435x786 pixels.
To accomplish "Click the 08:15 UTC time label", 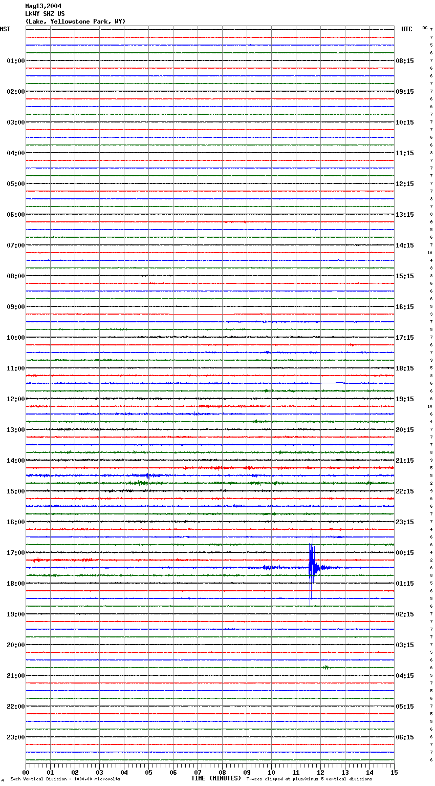I will (x=405, y=61).
